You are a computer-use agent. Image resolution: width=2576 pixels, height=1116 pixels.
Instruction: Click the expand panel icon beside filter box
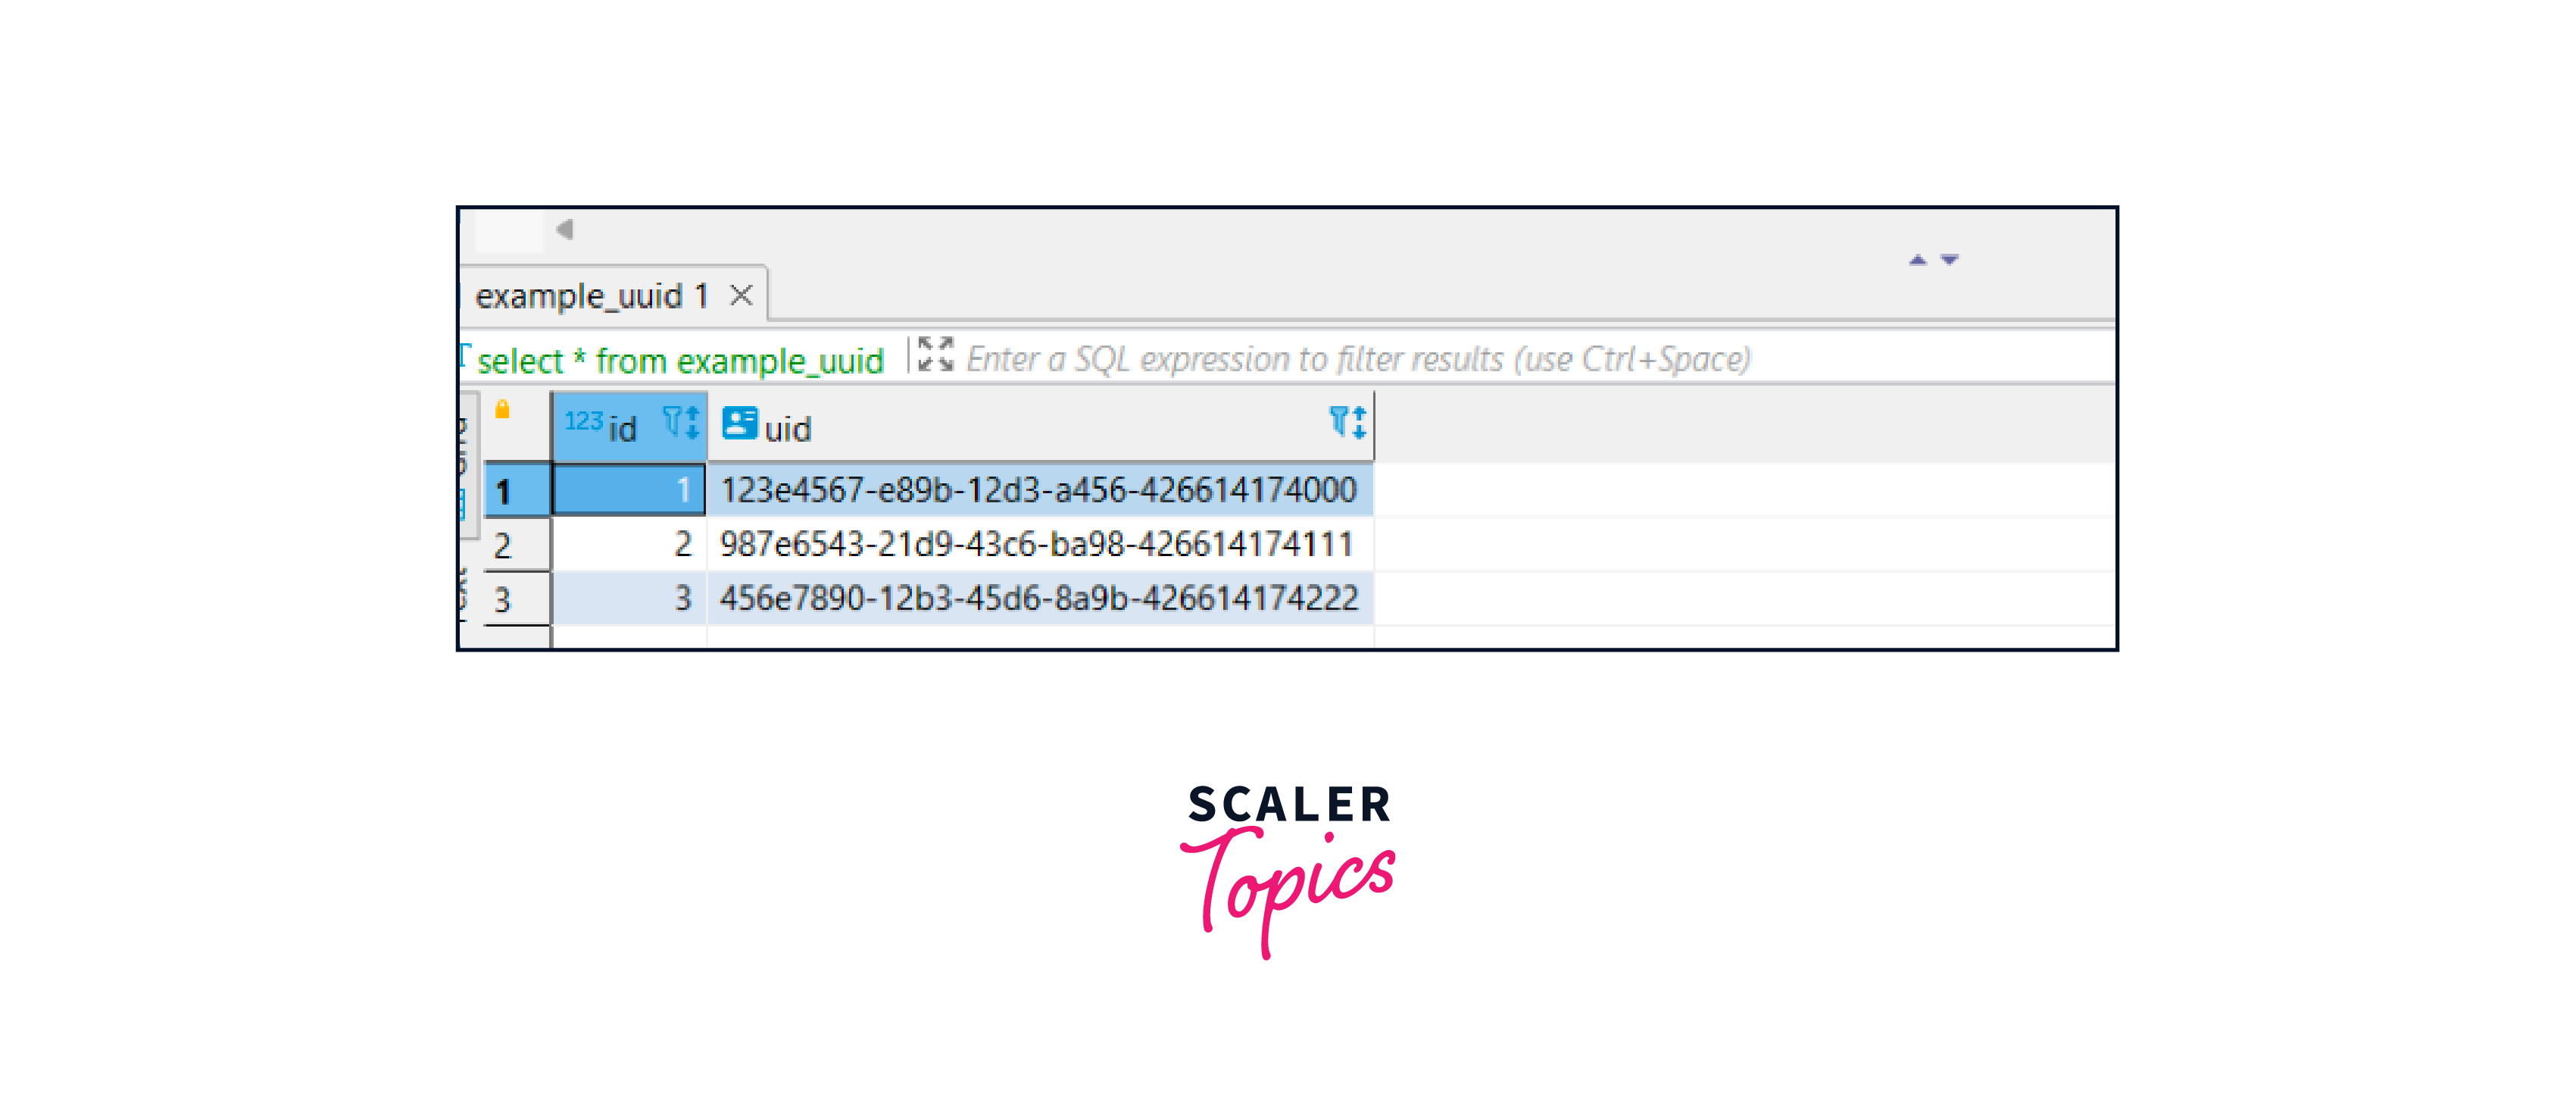coord(936,355)
